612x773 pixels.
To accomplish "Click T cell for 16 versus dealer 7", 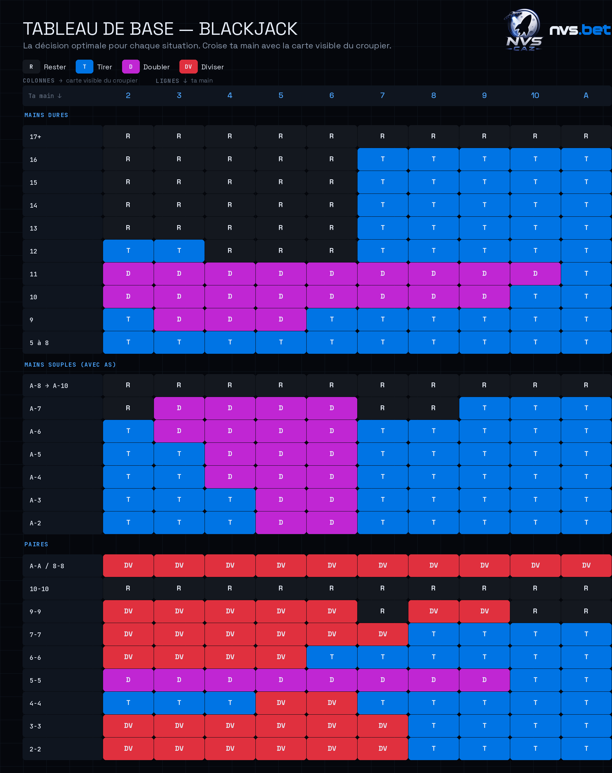I will click(x=382, y=159).
